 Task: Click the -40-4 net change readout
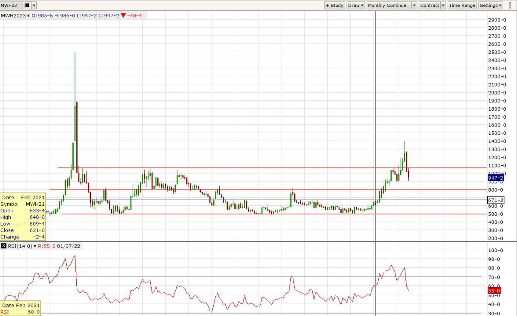135,16
